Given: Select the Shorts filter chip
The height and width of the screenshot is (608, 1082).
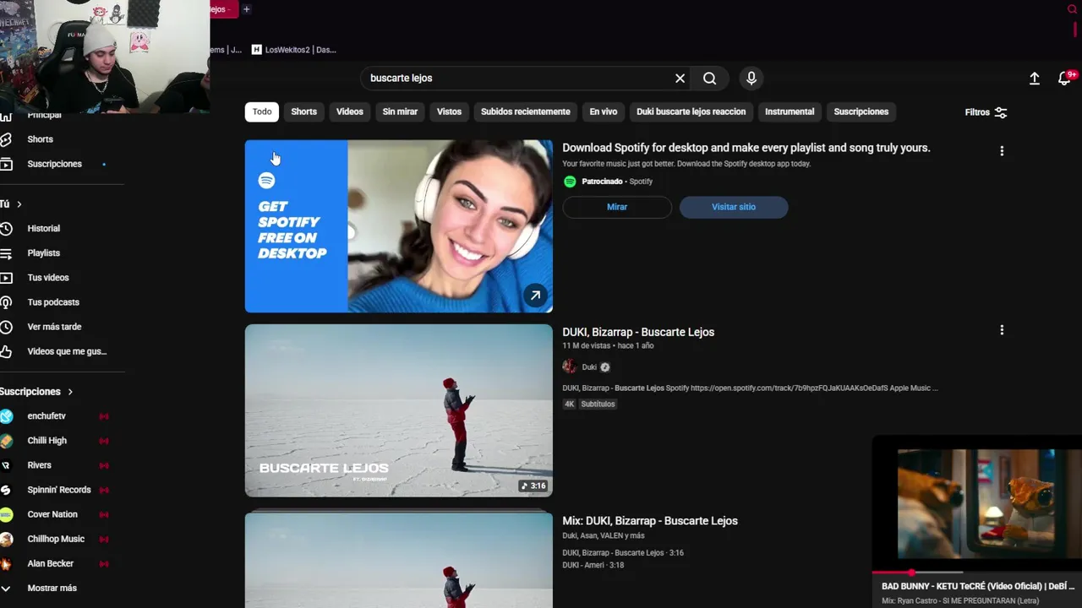Looking at the screenshot, I should (303, 111).
